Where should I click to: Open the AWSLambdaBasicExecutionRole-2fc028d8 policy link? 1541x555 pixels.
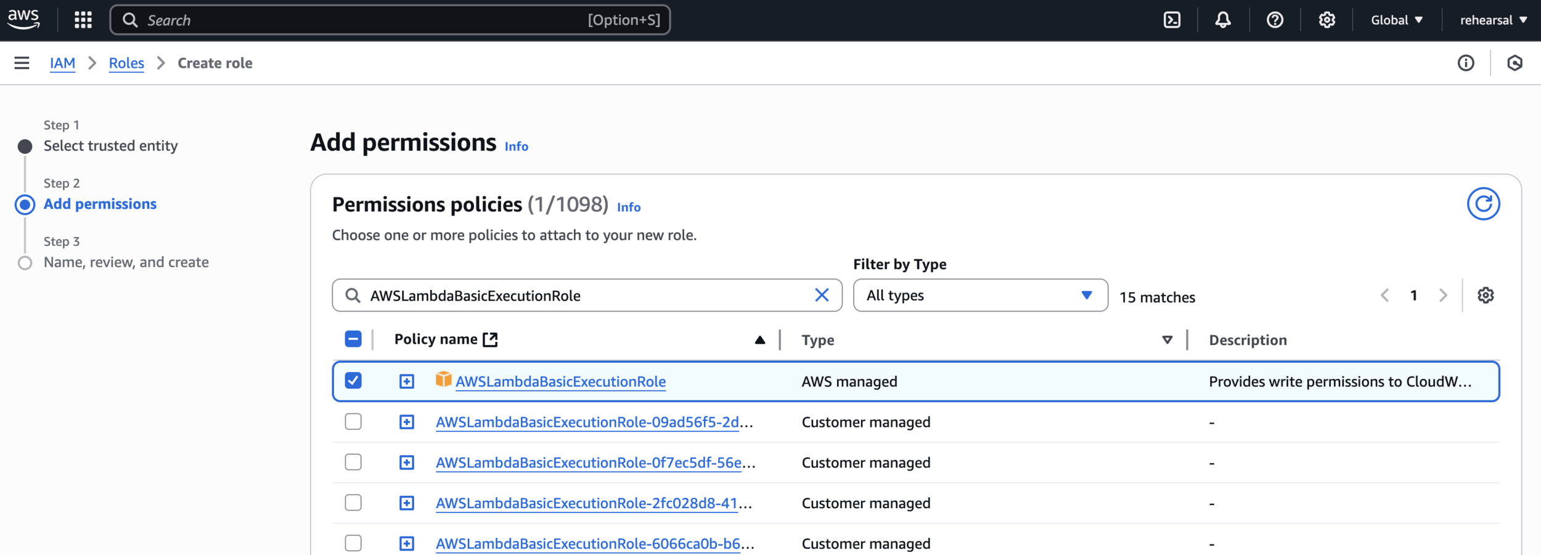(x=594, y=503)
